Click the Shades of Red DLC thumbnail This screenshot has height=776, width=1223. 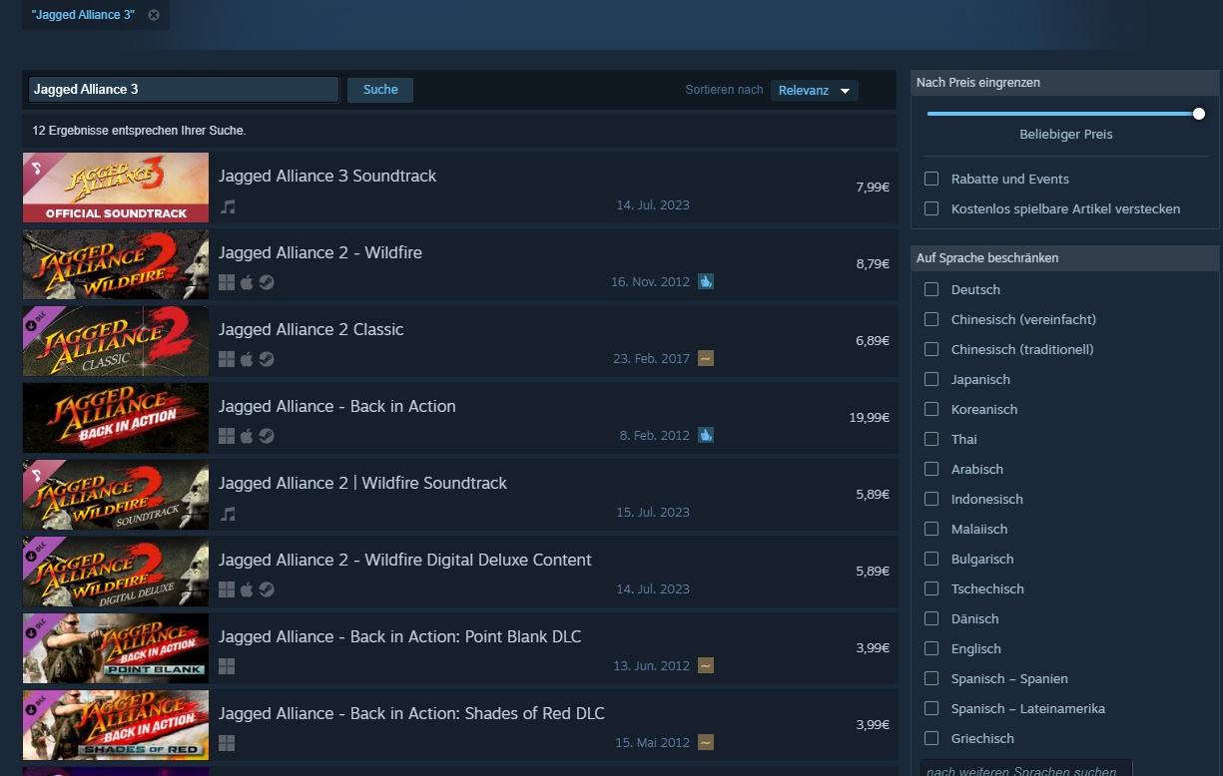click(116, 725)
